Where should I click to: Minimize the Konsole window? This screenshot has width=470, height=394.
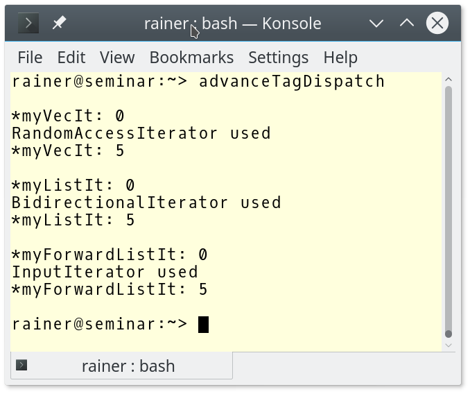click(376, 23)
